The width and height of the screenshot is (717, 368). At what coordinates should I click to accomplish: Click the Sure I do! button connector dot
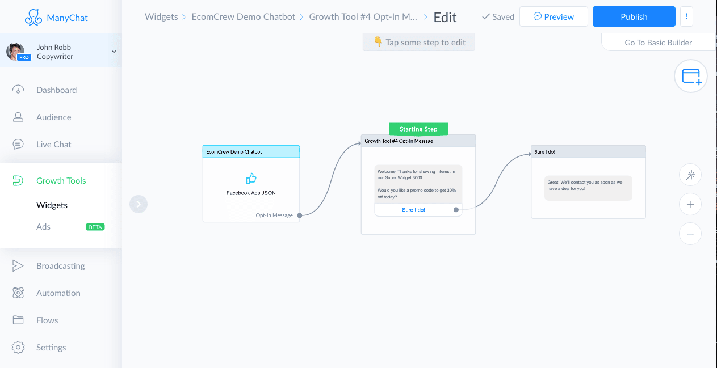(456, 210)
